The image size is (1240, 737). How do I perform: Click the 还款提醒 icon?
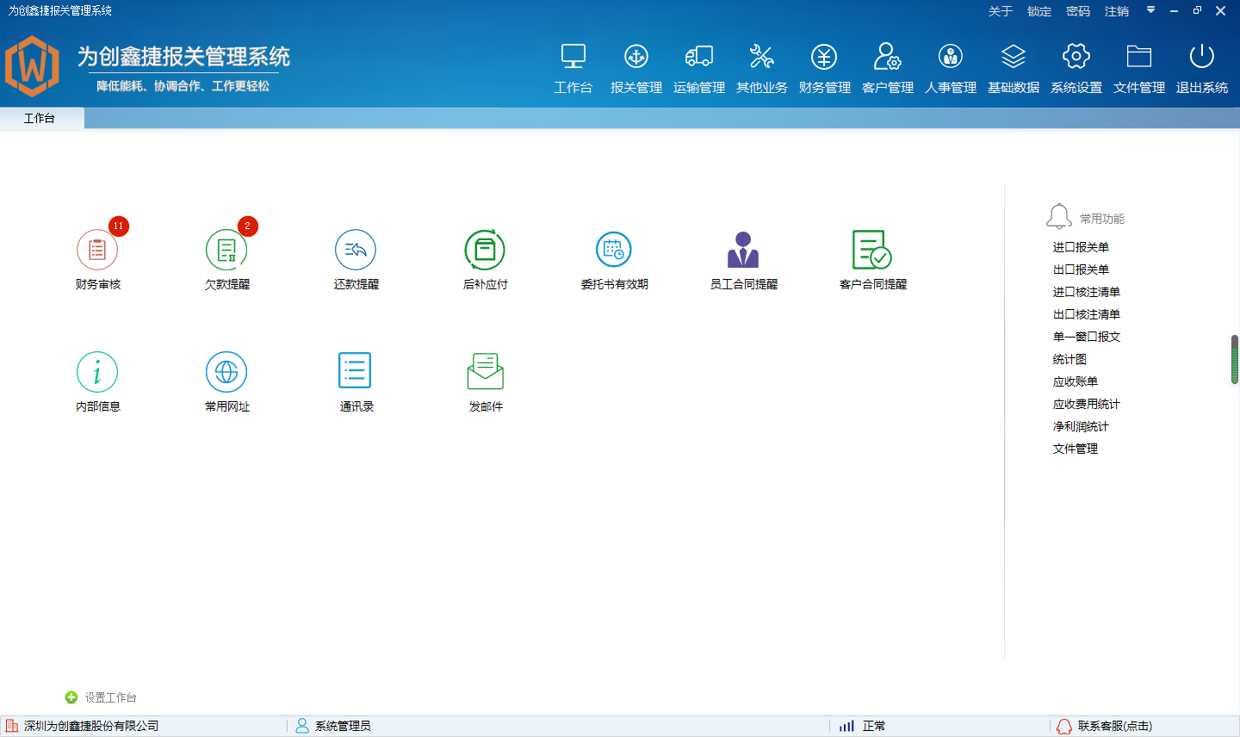(x=356, y=251)
